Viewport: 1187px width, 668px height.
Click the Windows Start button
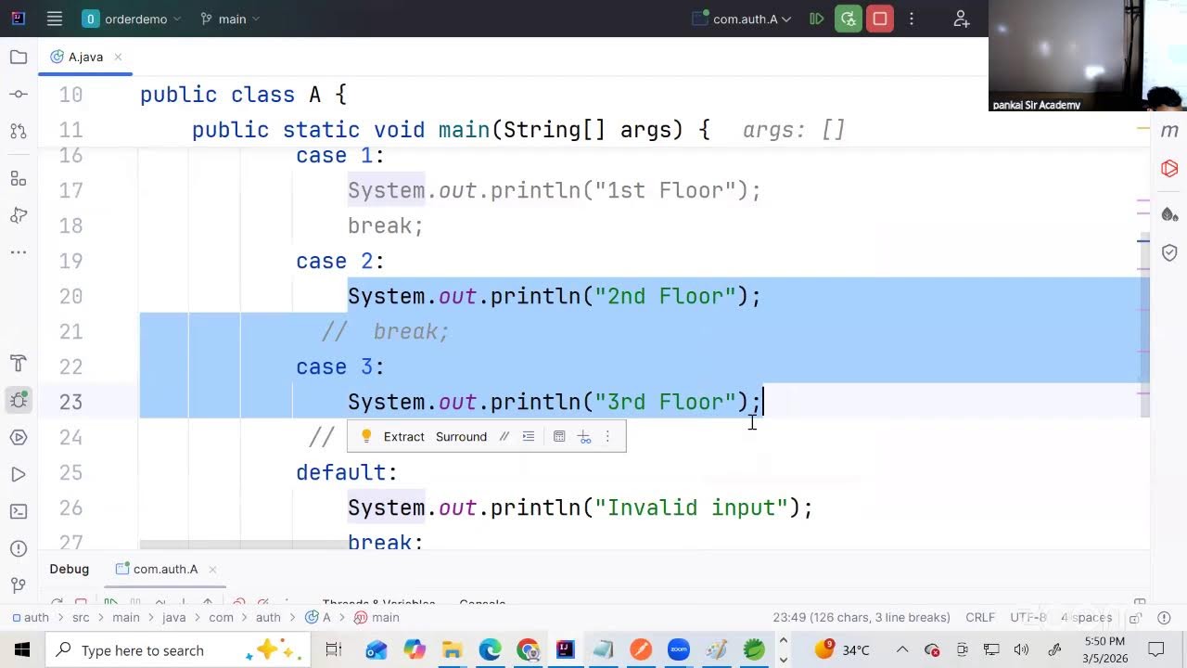(22, 649)
